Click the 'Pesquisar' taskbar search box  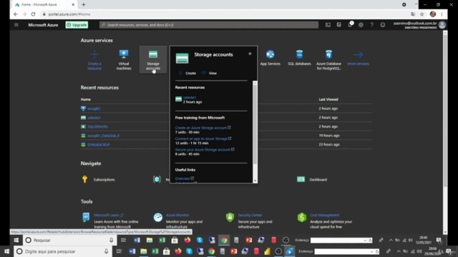[x=69, y=240]
